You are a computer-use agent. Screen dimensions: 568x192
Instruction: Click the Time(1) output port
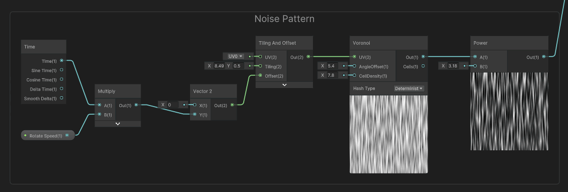tap(61, 61)
